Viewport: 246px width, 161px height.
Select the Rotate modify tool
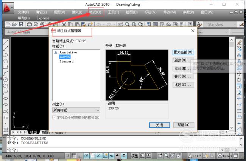tap(239, 80)
